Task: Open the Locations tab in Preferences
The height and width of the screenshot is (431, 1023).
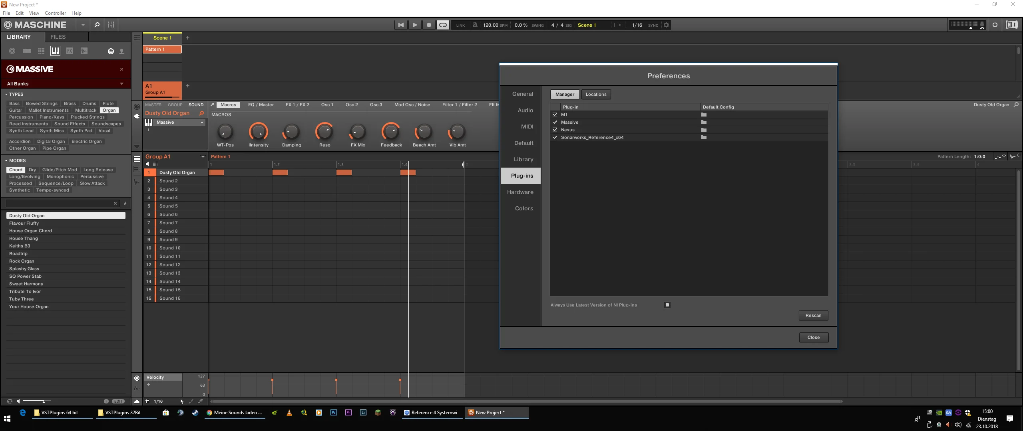Action: coord(596,95)
